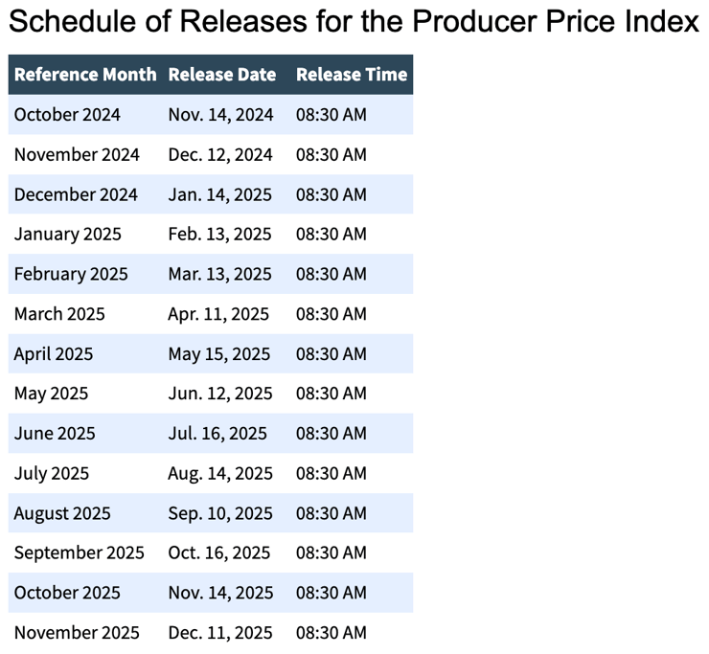Click the December 2024 reference month cell
Viewport: 709px width, 654px height.
point(76,194)
